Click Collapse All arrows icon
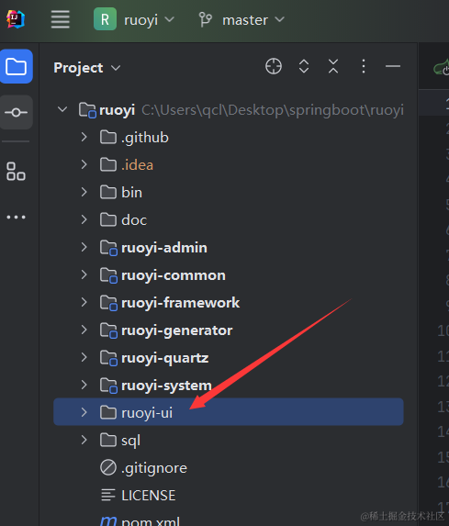449x526 pixels. click(x=333, y=66)
